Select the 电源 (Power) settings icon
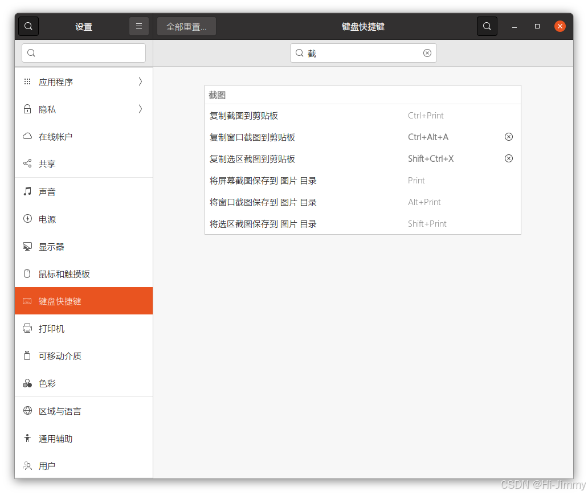 click(x=27, y=219)
